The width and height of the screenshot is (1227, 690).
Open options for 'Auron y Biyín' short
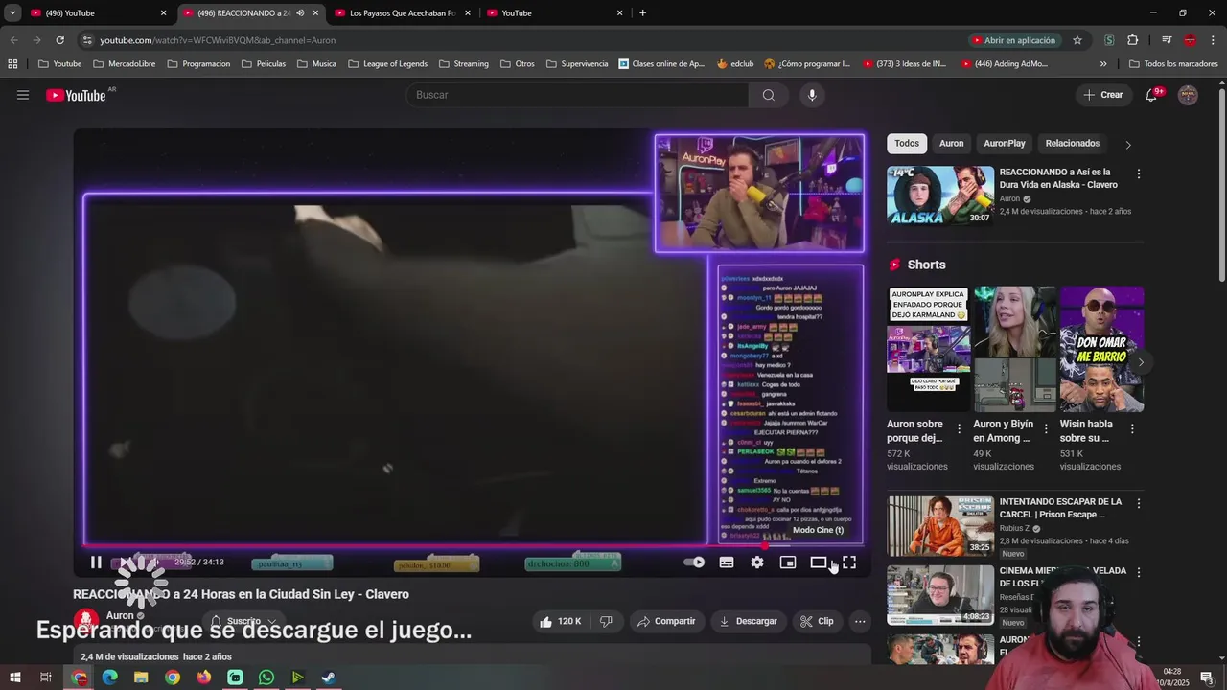click(x=1046, y=429)
